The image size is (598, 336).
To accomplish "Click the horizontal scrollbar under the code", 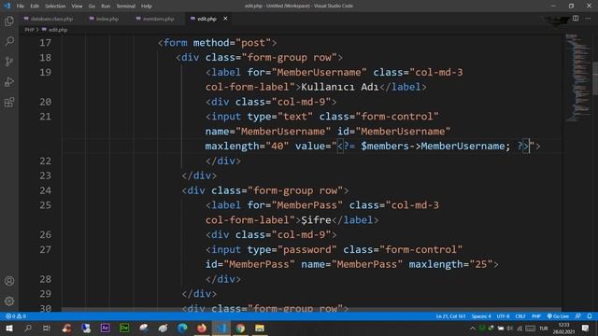I will point(311,310).
